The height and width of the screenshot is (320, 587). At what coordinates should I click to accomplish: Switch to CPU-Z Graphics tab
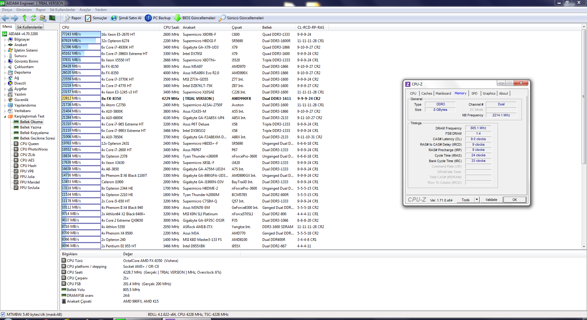click(489, 93)
